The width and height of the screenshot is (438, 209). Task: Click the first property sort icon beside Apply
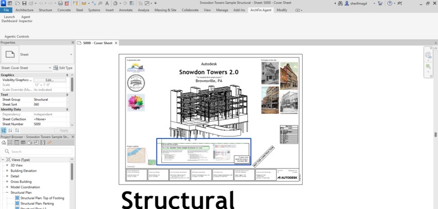click(4, 130)
